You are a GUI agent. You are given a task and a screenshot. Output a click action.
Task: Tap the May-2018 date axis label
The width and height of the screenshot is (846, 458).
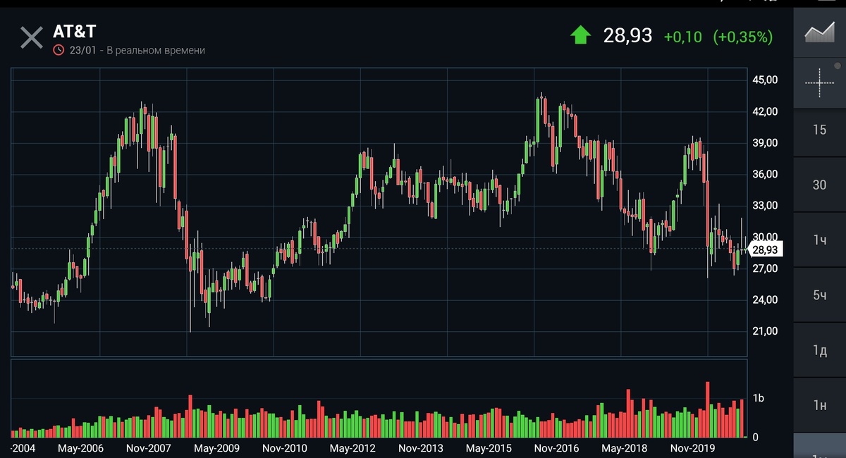[x=625, y=448]
